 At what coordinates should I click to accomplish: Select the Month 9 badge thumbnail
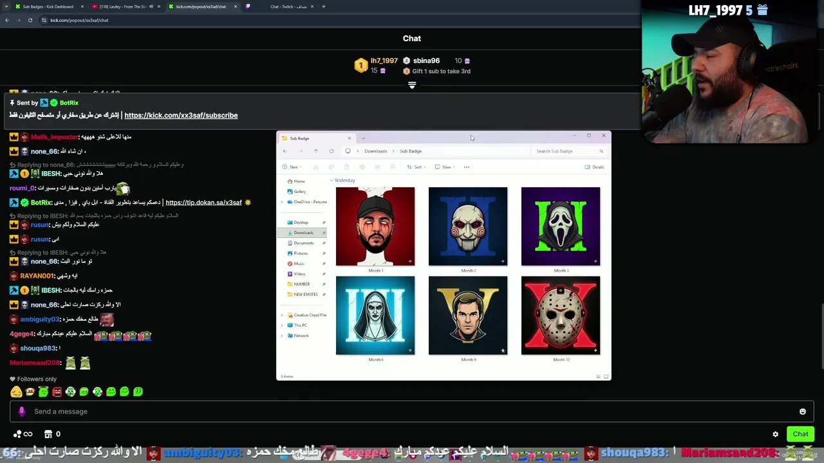(468, 316)
